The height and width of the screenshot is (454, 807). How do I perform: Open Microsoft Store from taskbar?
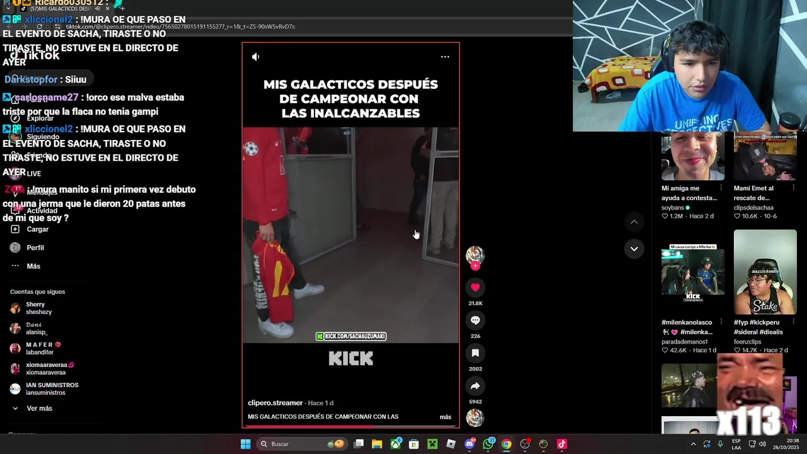(x=414, y=444)
